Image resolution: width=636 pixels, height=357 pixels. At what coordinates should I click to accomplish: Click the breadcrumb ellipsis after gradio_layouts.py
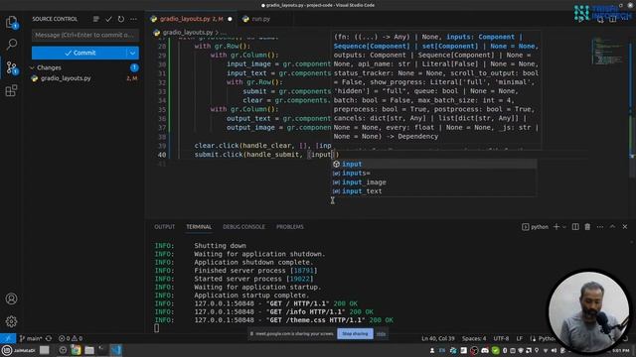point(224,33)
